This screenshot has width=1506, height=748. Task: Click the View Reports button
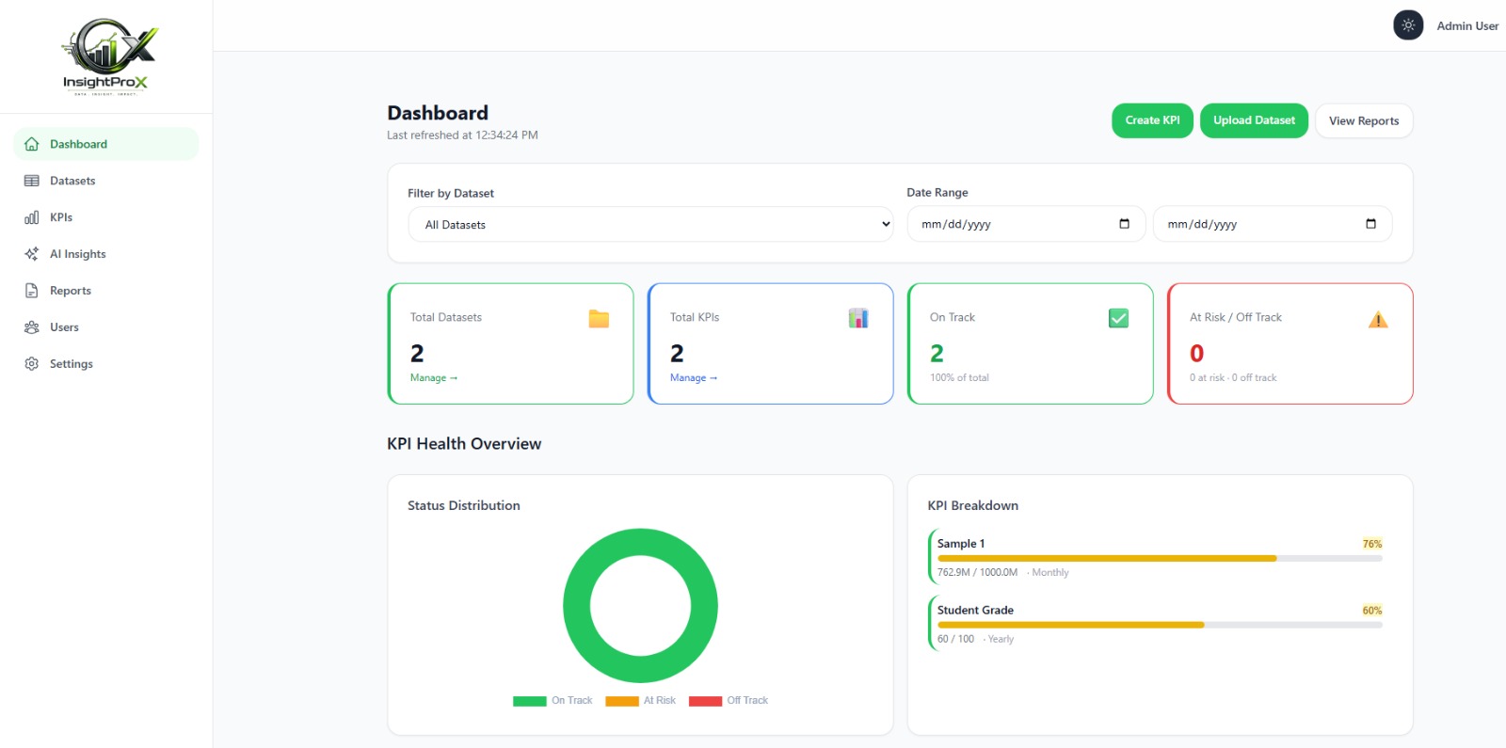(1364, 120)
